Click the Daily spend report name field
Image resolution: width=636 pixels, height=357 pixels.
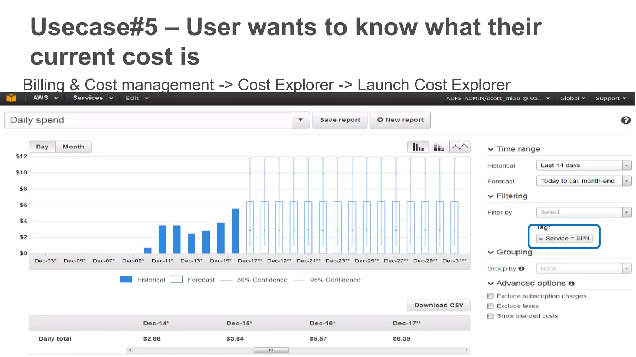click(148, 120)
